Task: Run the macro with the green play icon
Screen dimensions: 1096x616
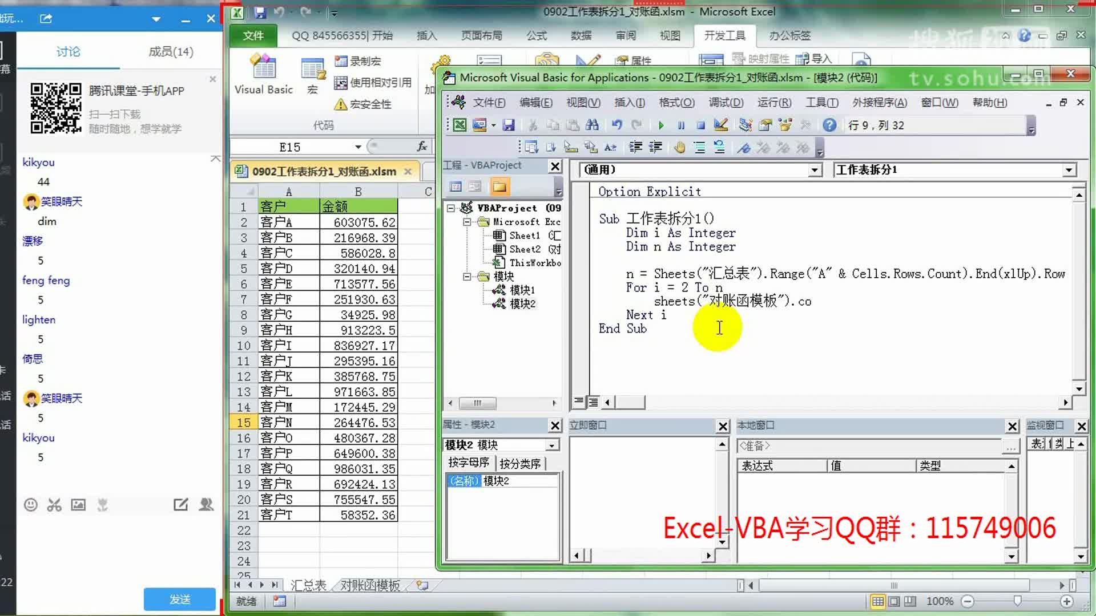Action: pos(661,125)
